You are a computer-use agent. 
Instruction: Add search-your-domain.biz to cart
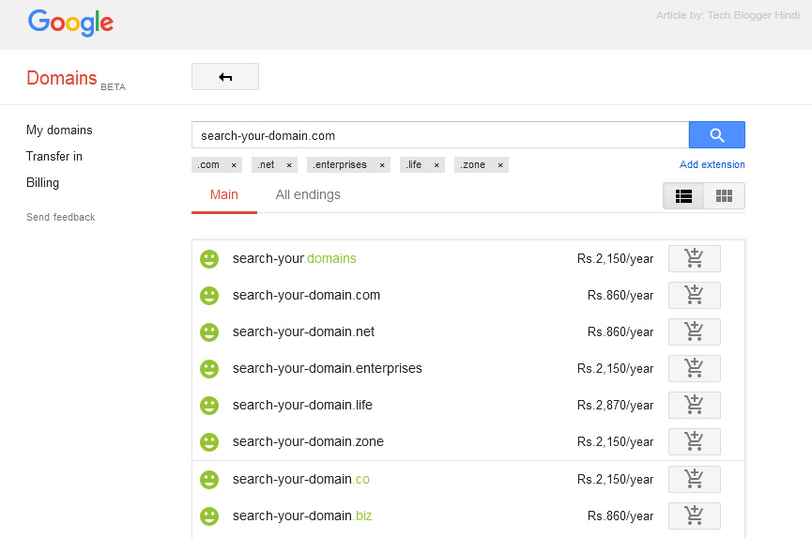695,516
